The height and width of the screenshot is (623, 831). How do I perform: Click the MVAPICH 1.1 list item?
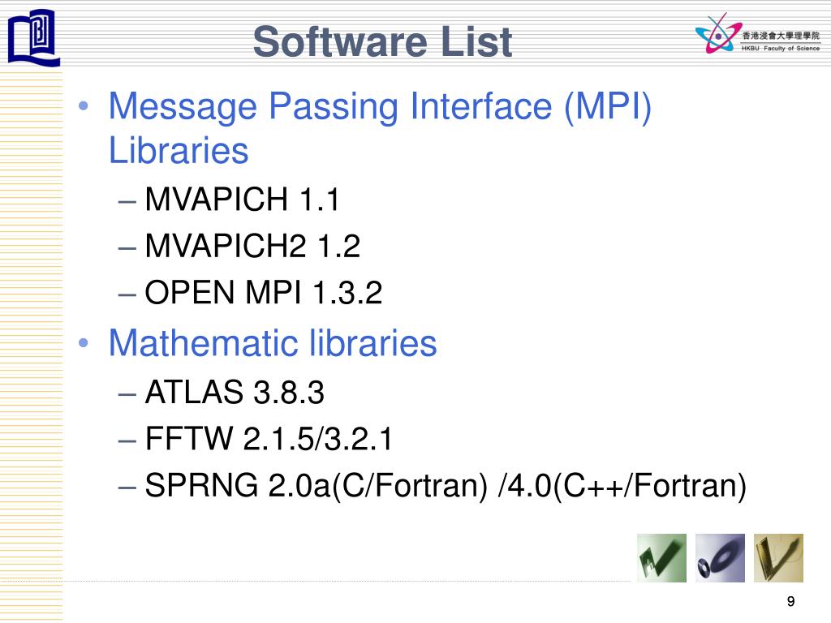click(x=242, y=200)
